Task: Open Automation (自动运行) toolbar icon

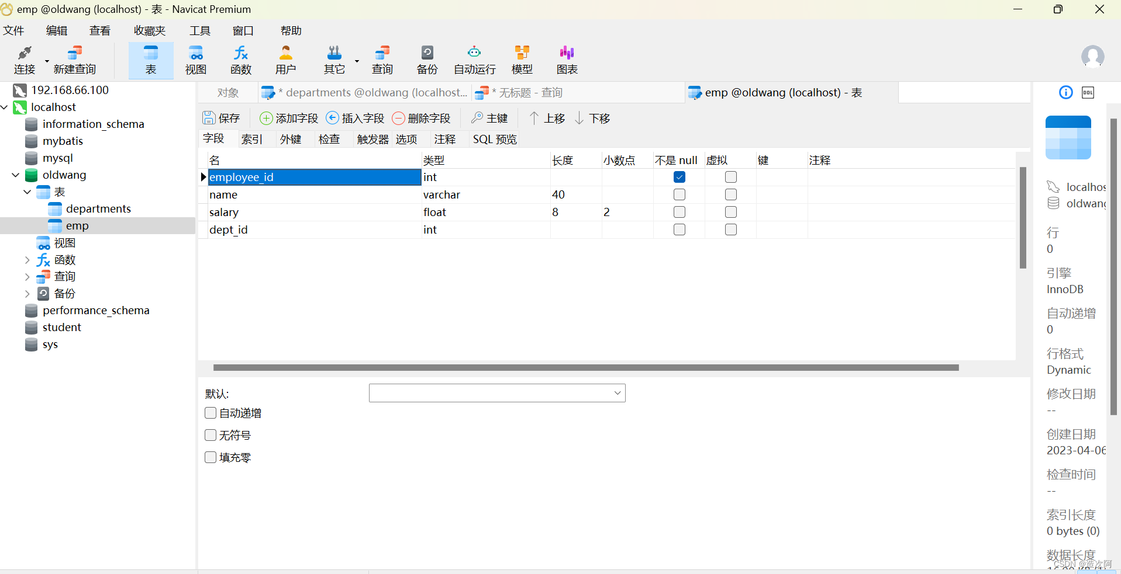Action: pos(475,60)
